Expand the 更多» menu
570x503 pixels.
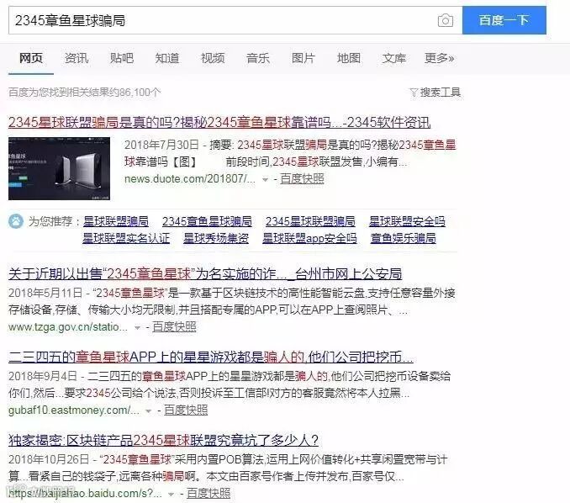pyautogui.click(x=439, y=58)
